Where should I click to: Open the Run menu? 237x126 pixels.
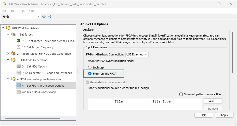(x=22, y=11)
